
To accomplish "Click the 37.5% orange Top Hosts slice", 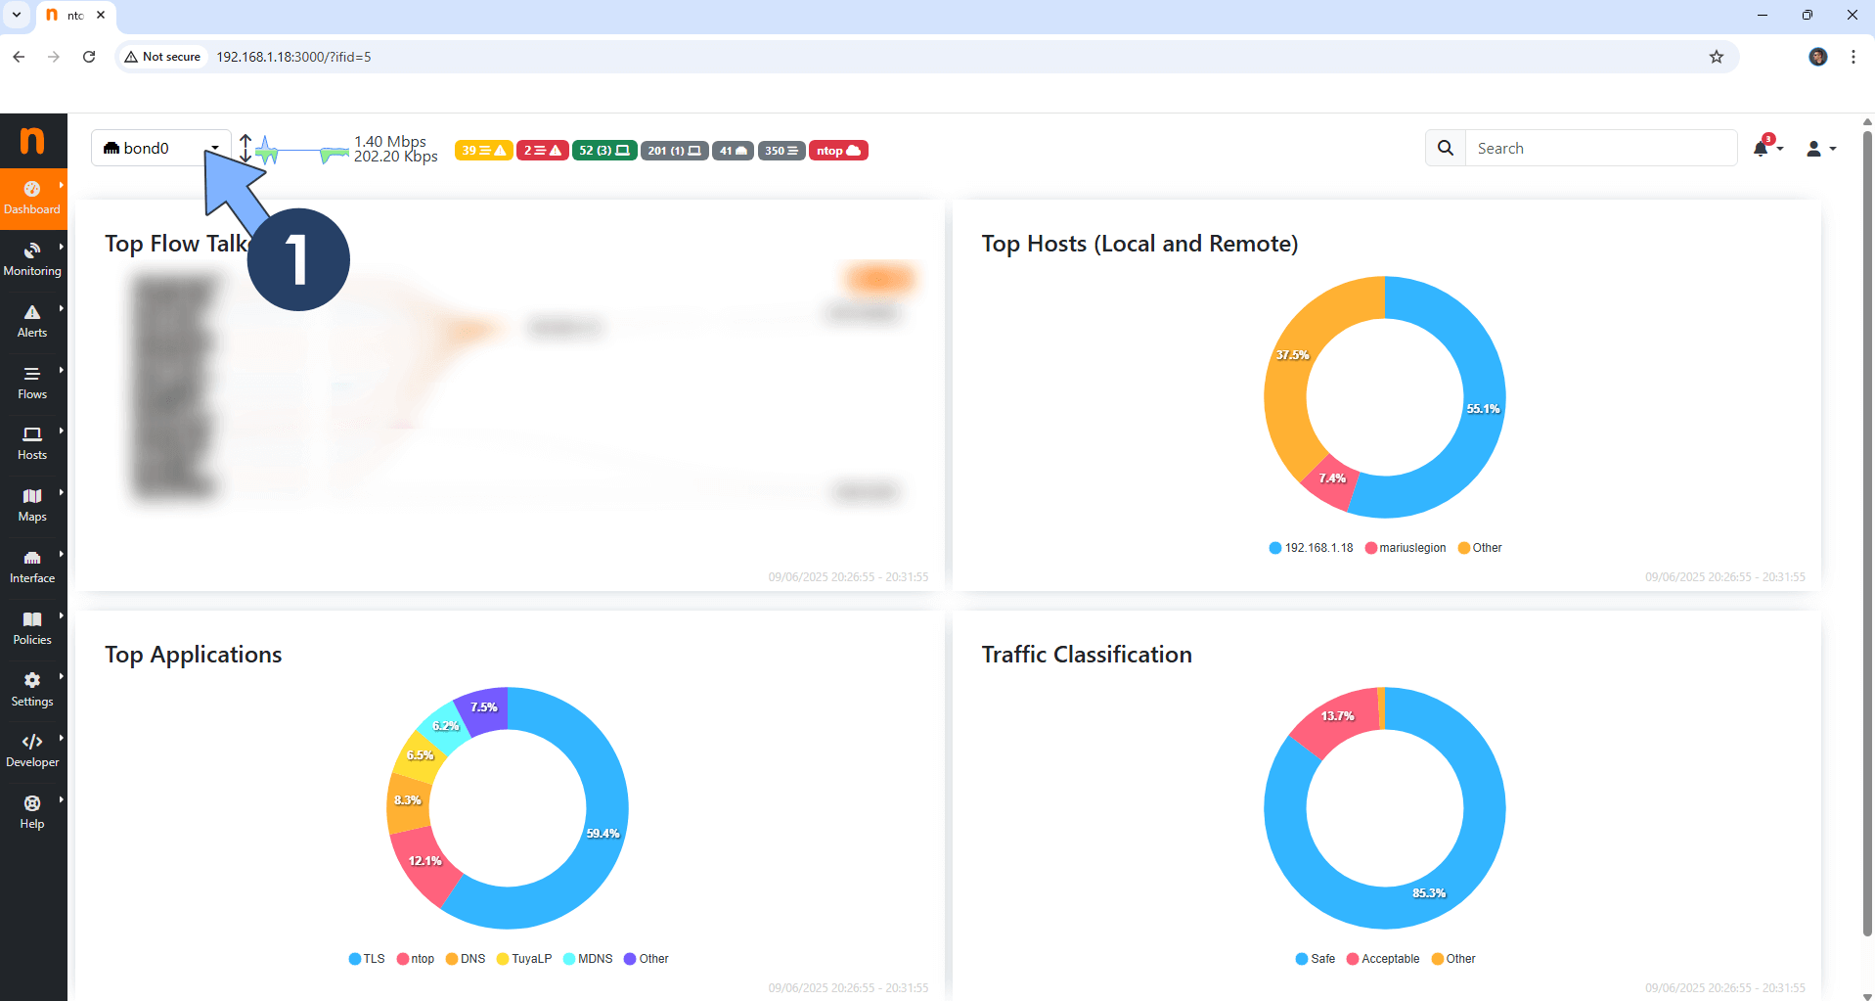I will (x=1291, y=356).
